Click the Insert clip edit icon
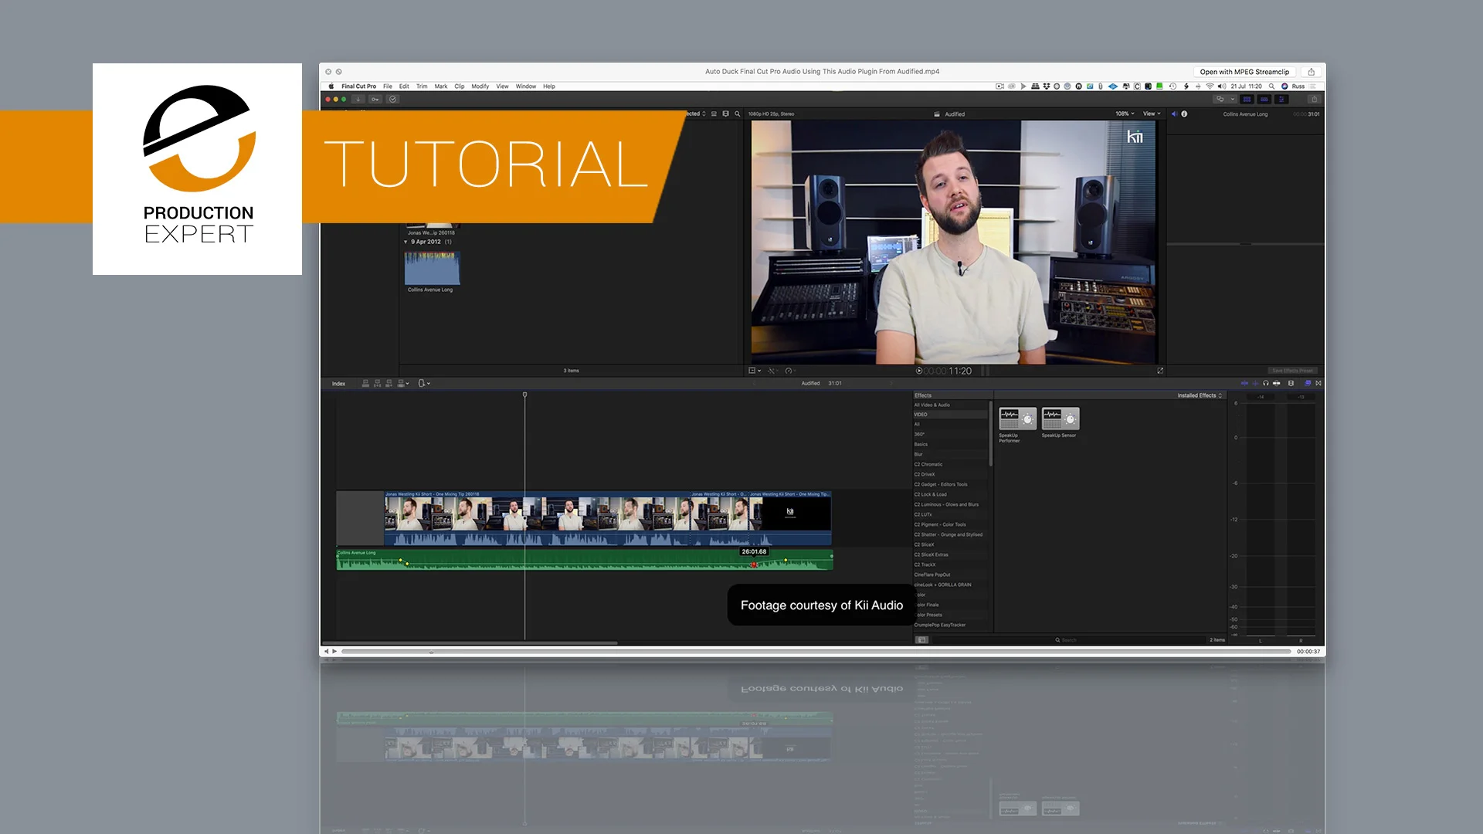This screenshot has width=1483, height=834. click(377, 383)
